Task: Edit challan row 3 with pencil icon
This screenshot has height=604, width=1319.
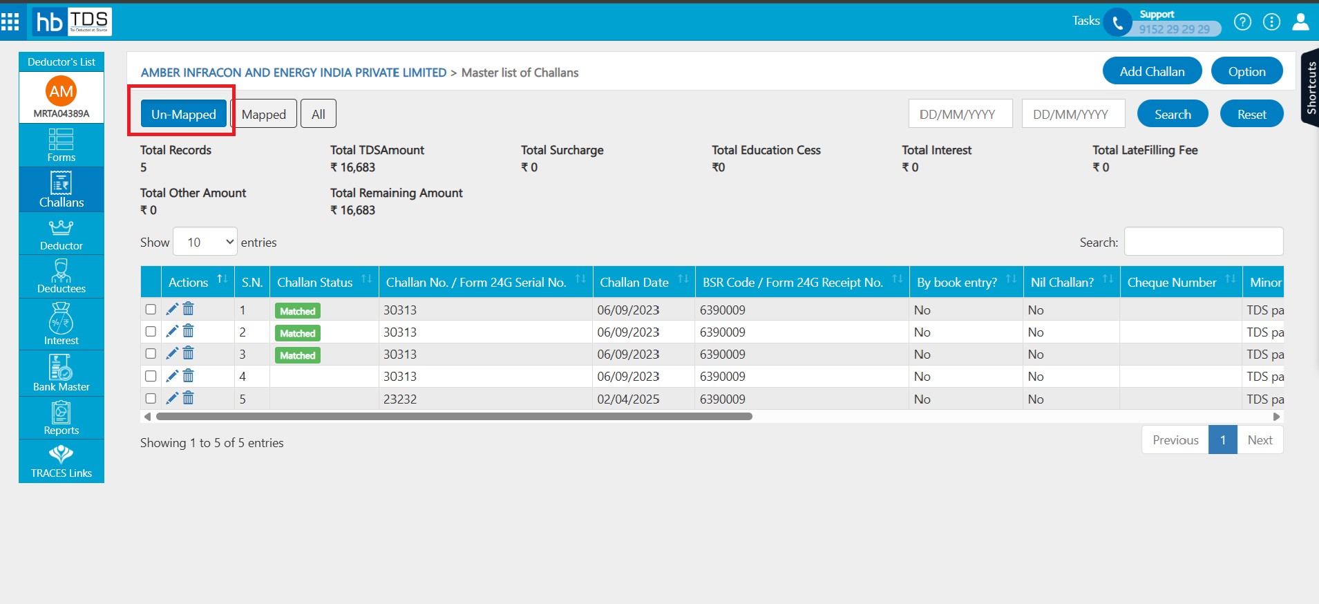Action: [172, 353]
